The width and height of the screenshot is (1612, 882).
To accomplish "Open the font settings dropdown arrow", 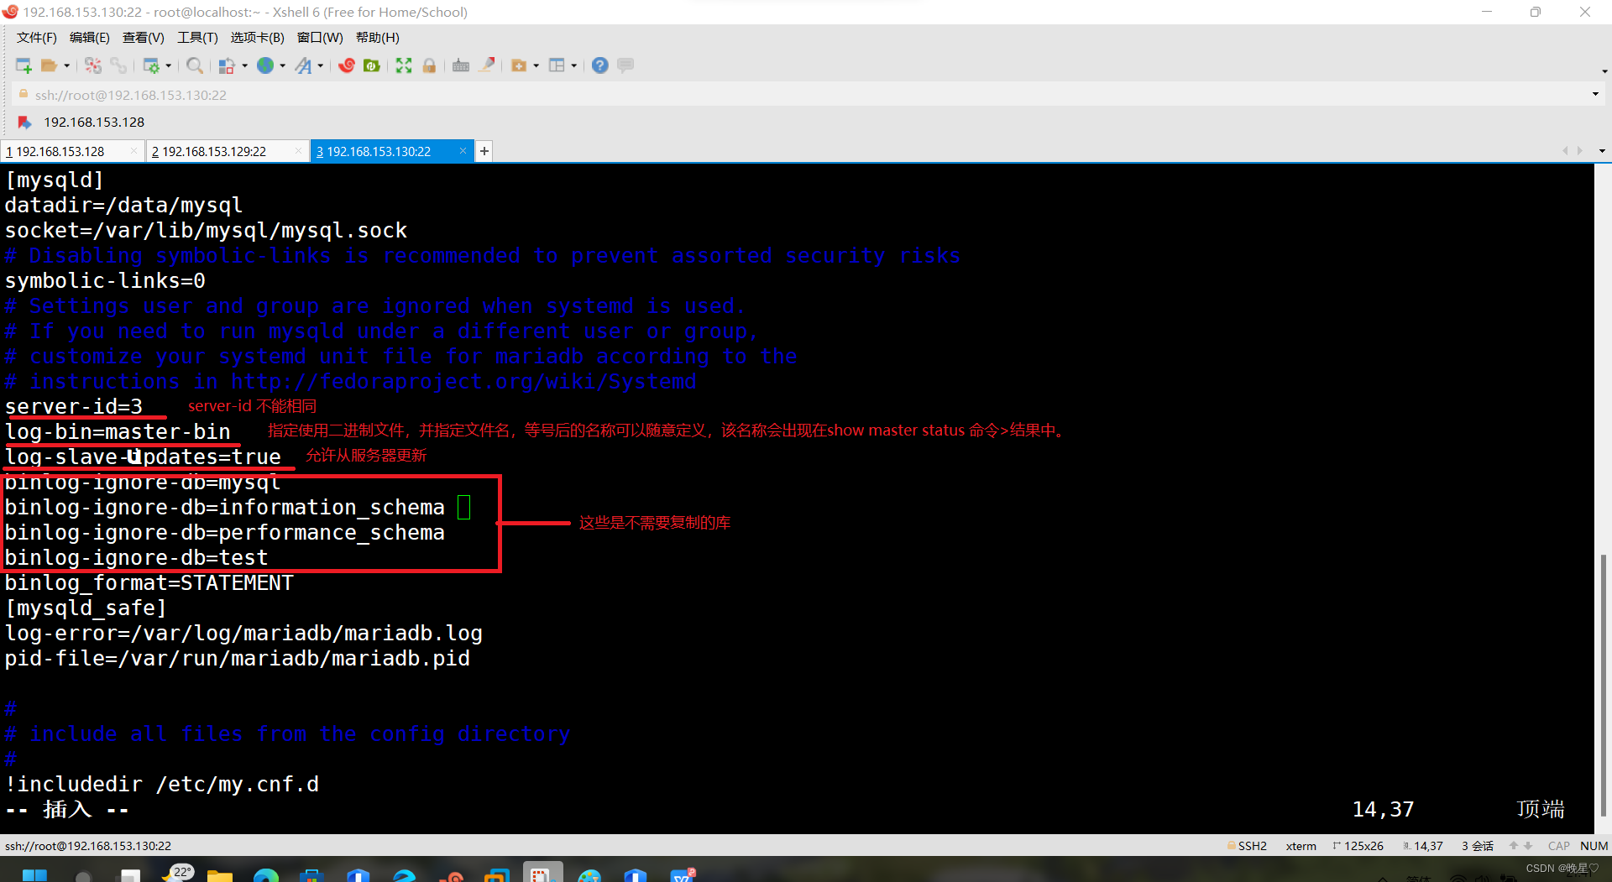I will tap(320, 65).
